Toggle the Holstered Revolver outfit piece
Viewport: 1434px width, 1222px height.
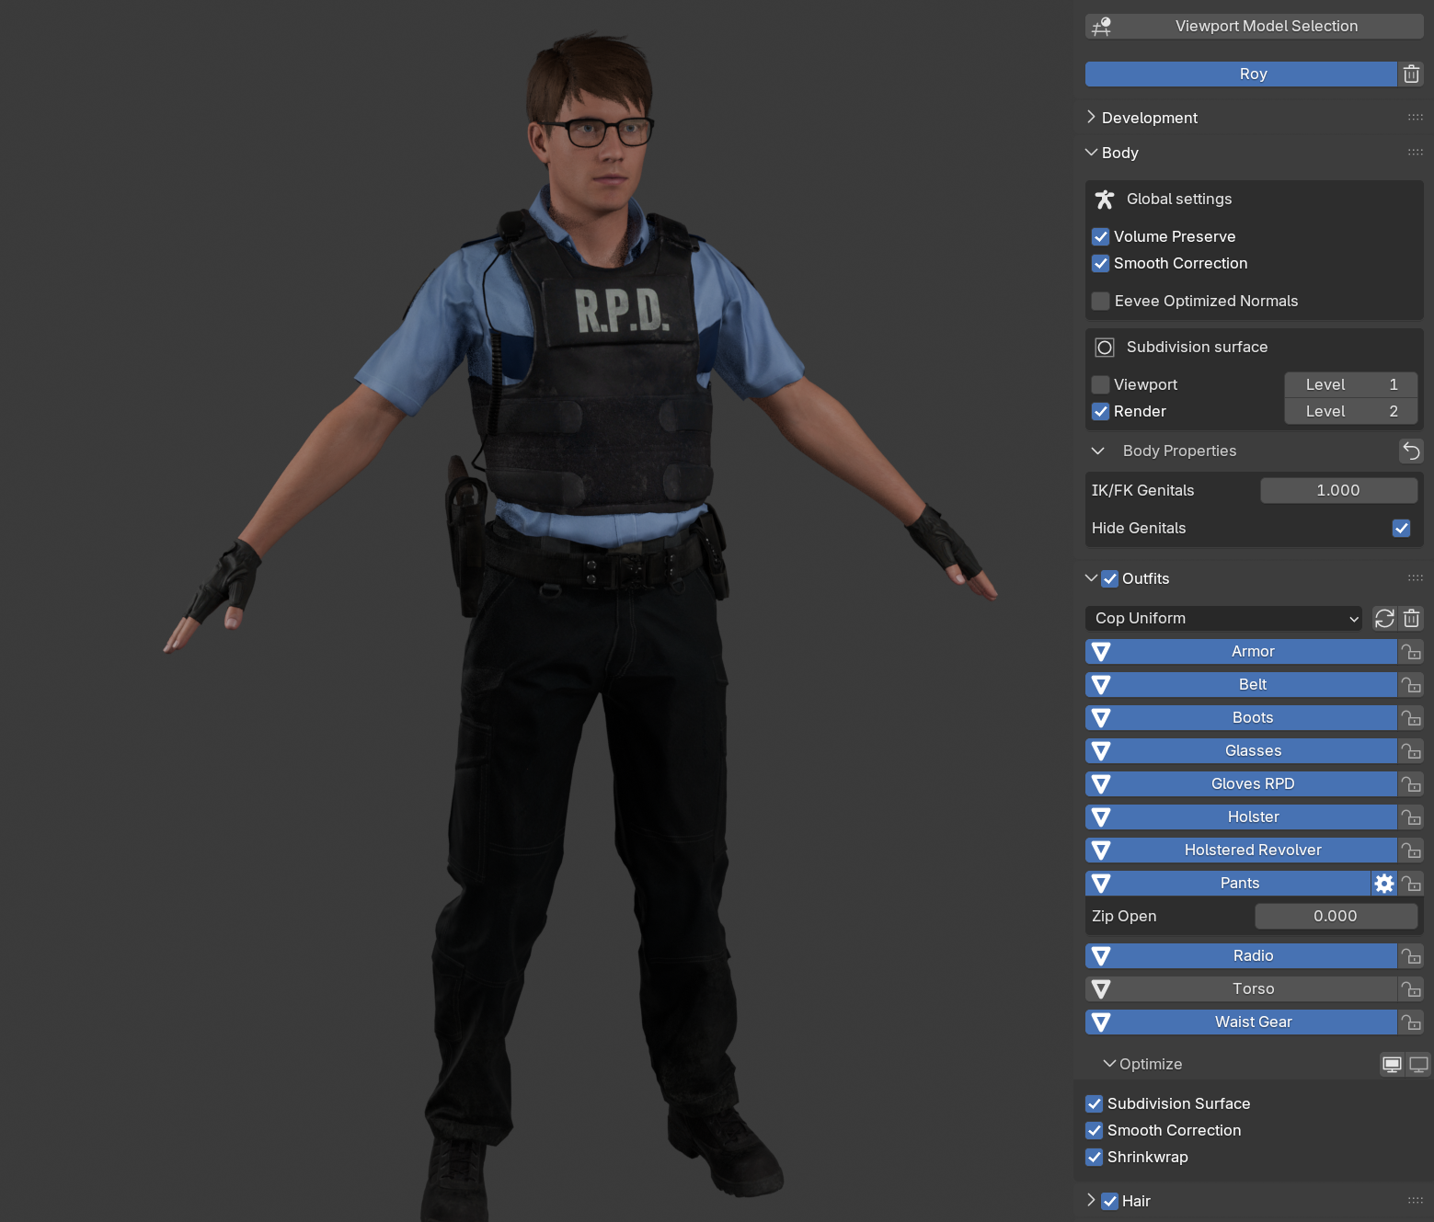[1241, 850]
